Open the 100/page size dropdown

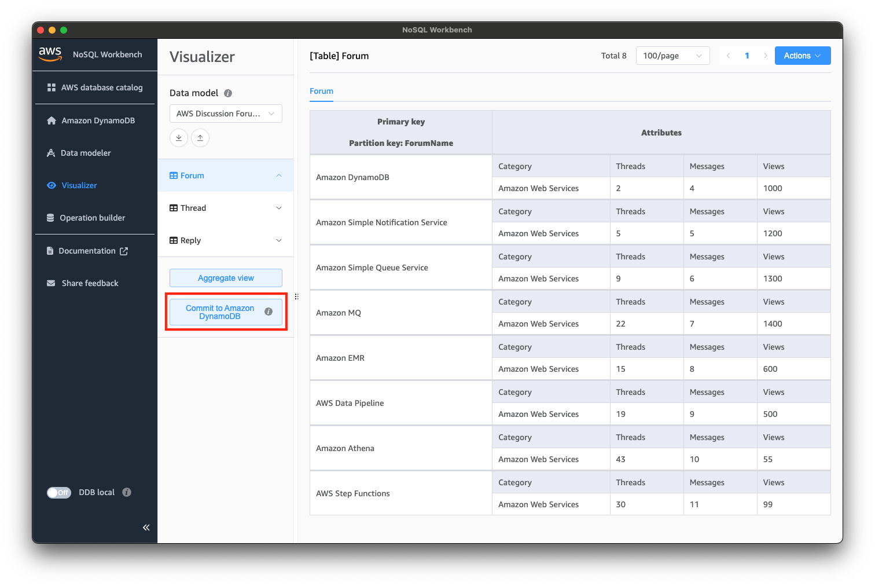(x=672, y=56)
